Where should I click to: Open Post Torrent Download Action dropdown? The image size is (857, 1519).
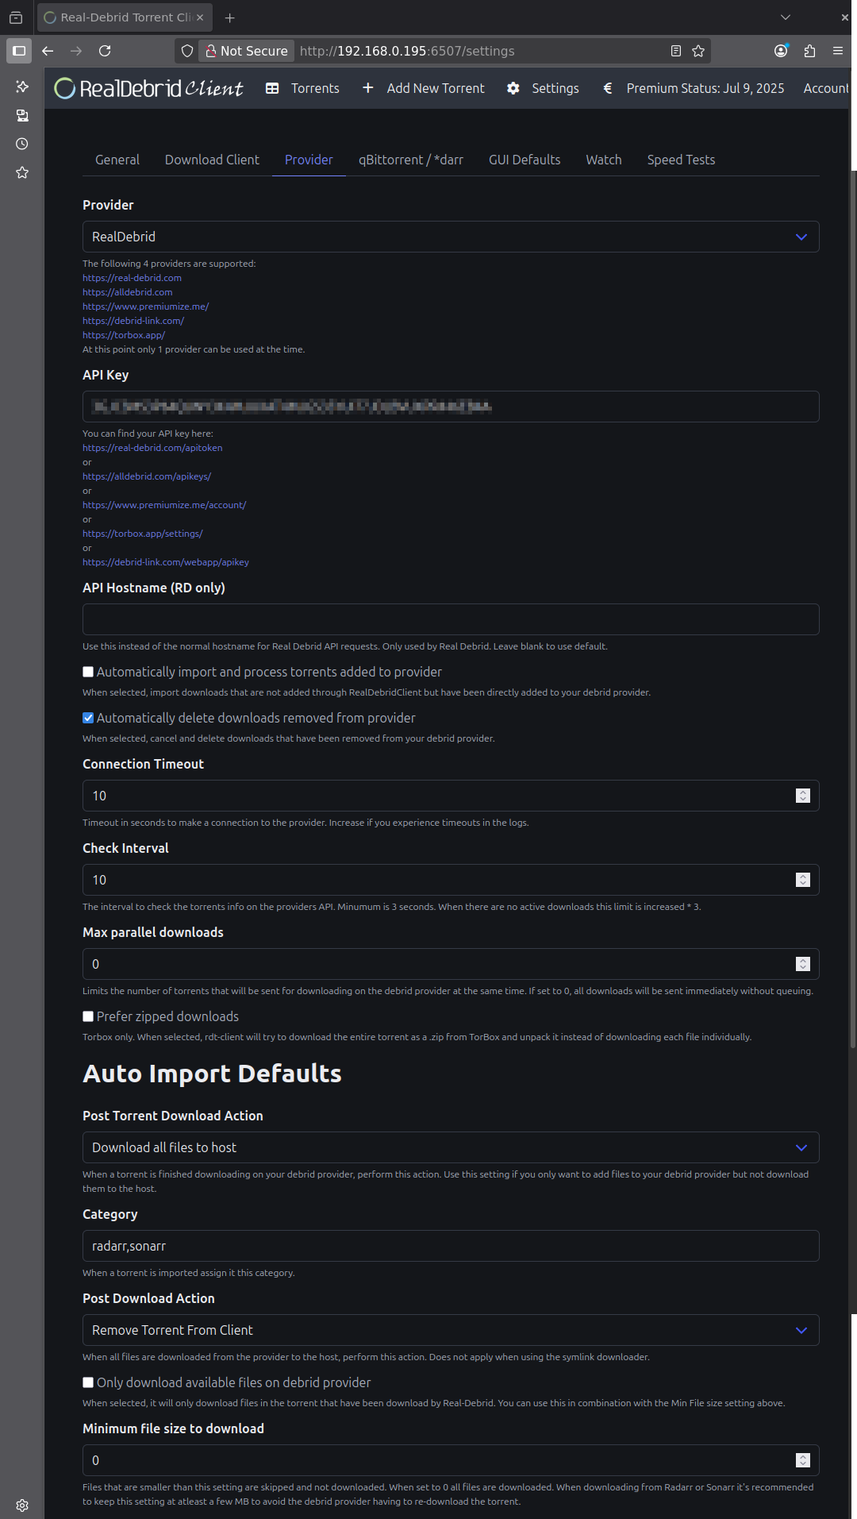point(451,1147)
